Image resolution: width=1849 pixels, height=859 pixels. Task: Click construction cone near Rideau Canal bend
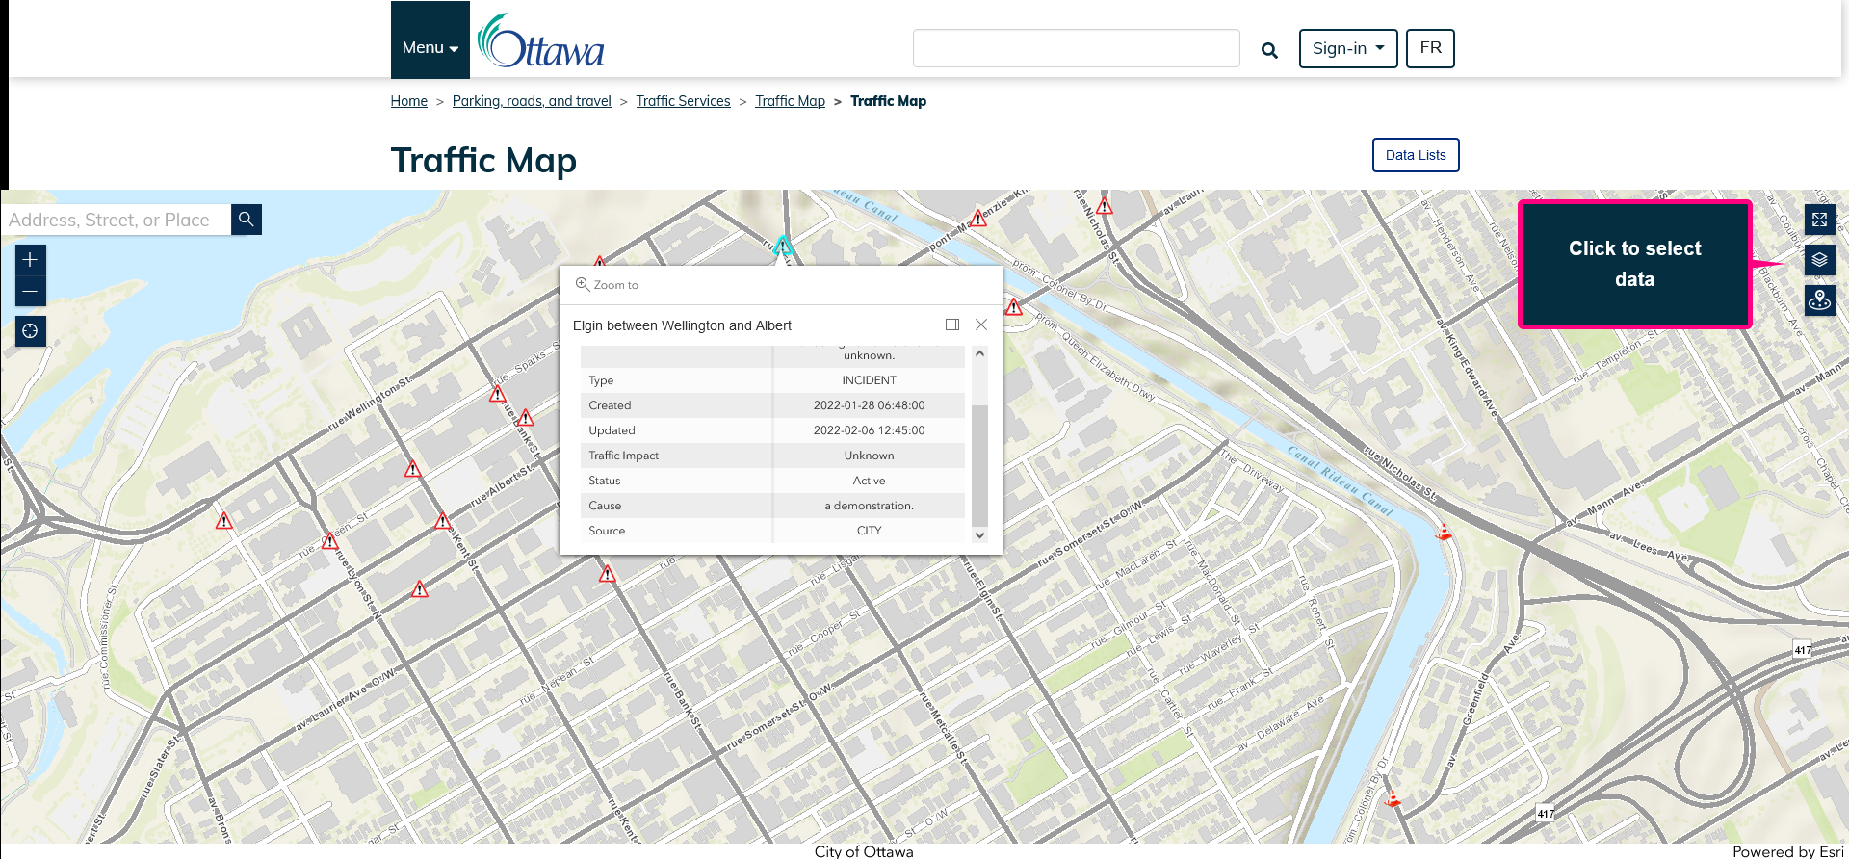click(1444, 531)
